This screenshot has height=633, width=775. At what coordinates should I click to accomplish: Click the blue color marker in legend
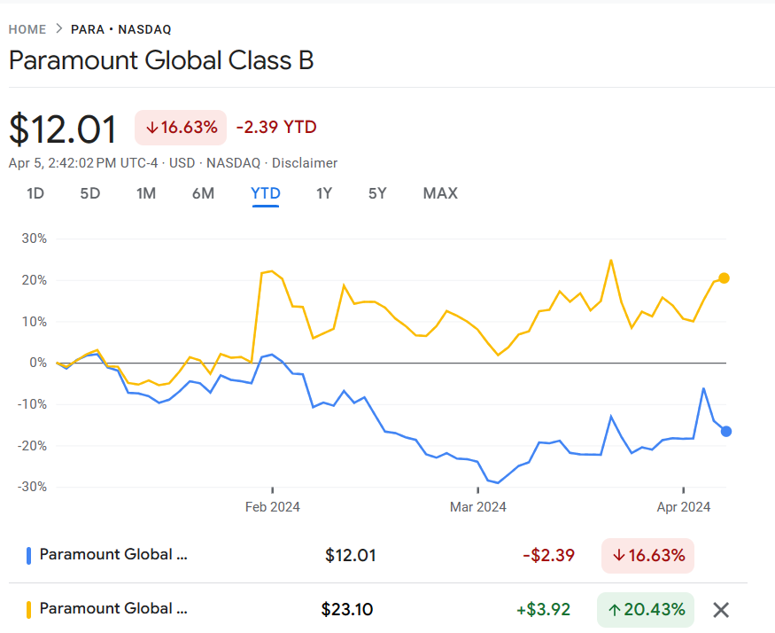pos(28,556)
